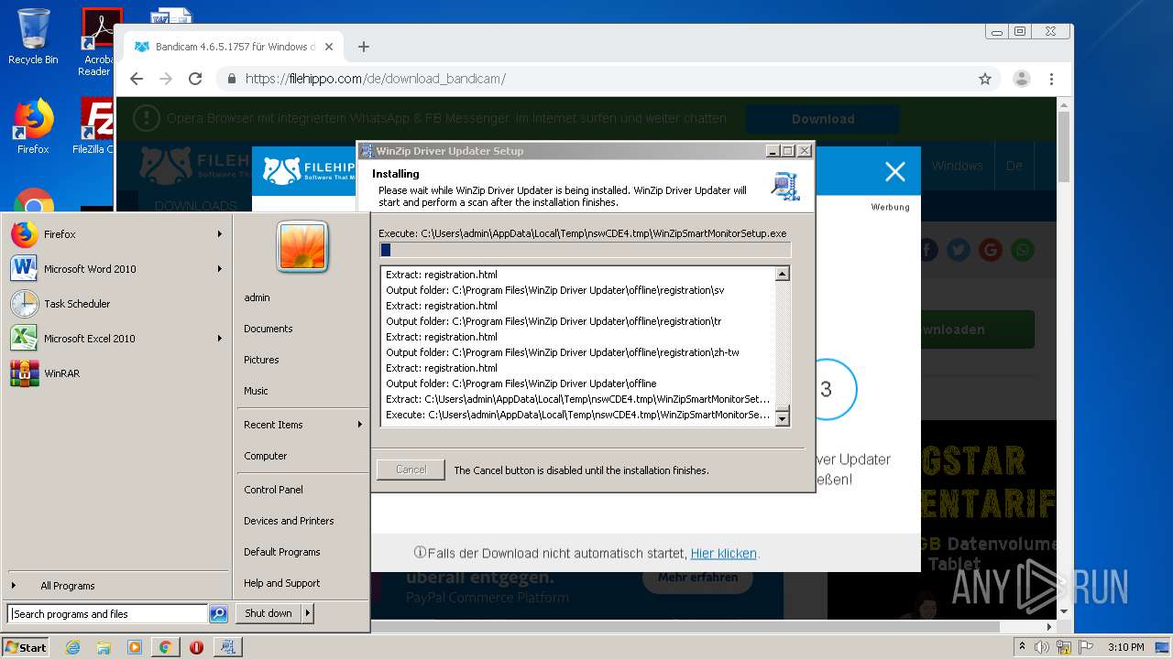Click the disabled Cancel button in installer
This screenshot has width=1173, height=659.
(411, 470)
